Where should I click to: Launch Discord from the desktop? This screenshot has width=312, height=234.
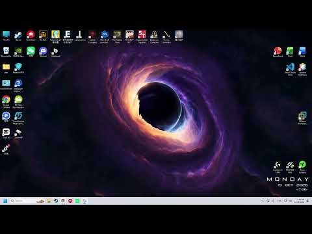click(43, 52)
